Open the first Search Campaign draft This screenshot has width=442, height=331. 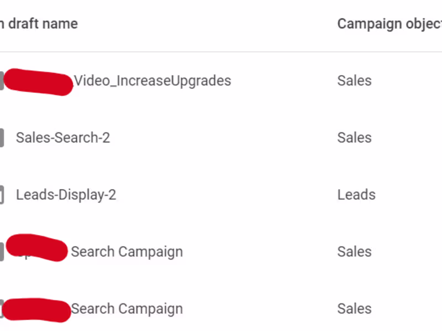[127, 252]
